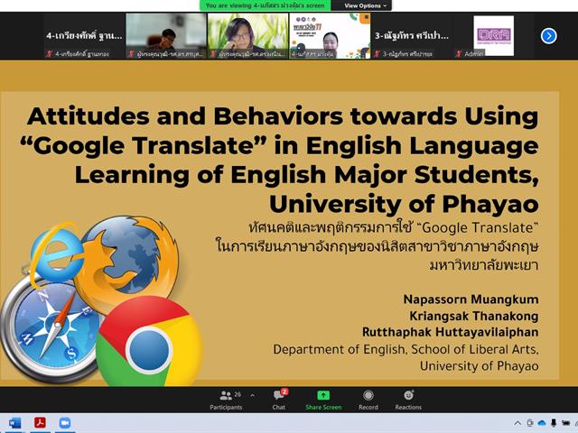This screenshot has width=578, height=433.
Task: Show next participants with blue arrow
Action: coord(548,36)
